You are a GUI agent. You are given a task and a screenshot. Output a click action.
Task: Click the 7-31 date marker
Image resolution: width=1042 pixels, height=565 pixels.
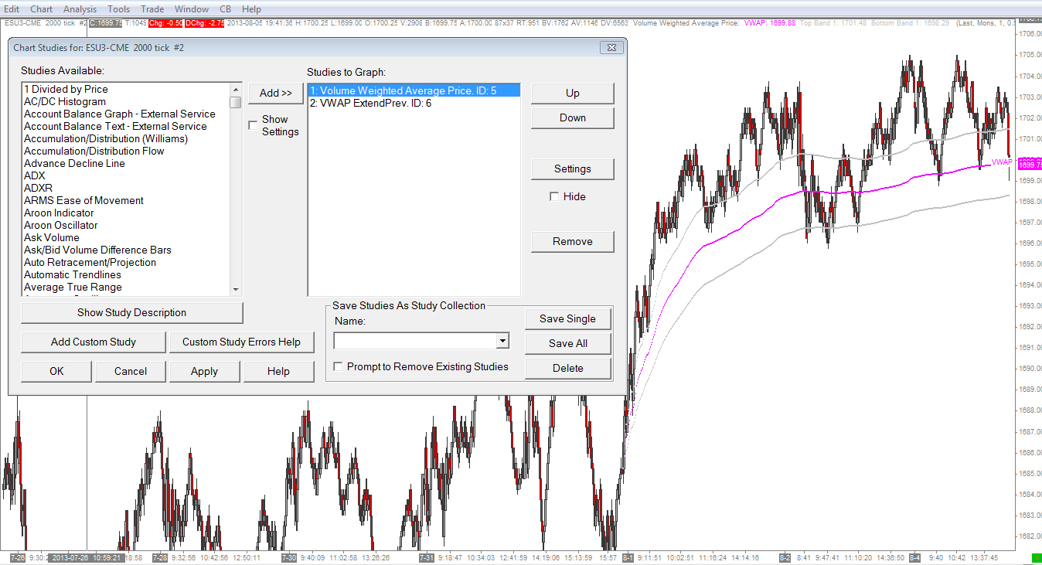click(x=426, y=557)
